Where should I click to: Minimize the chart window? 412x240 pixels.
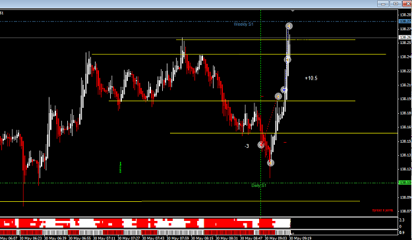383,4
